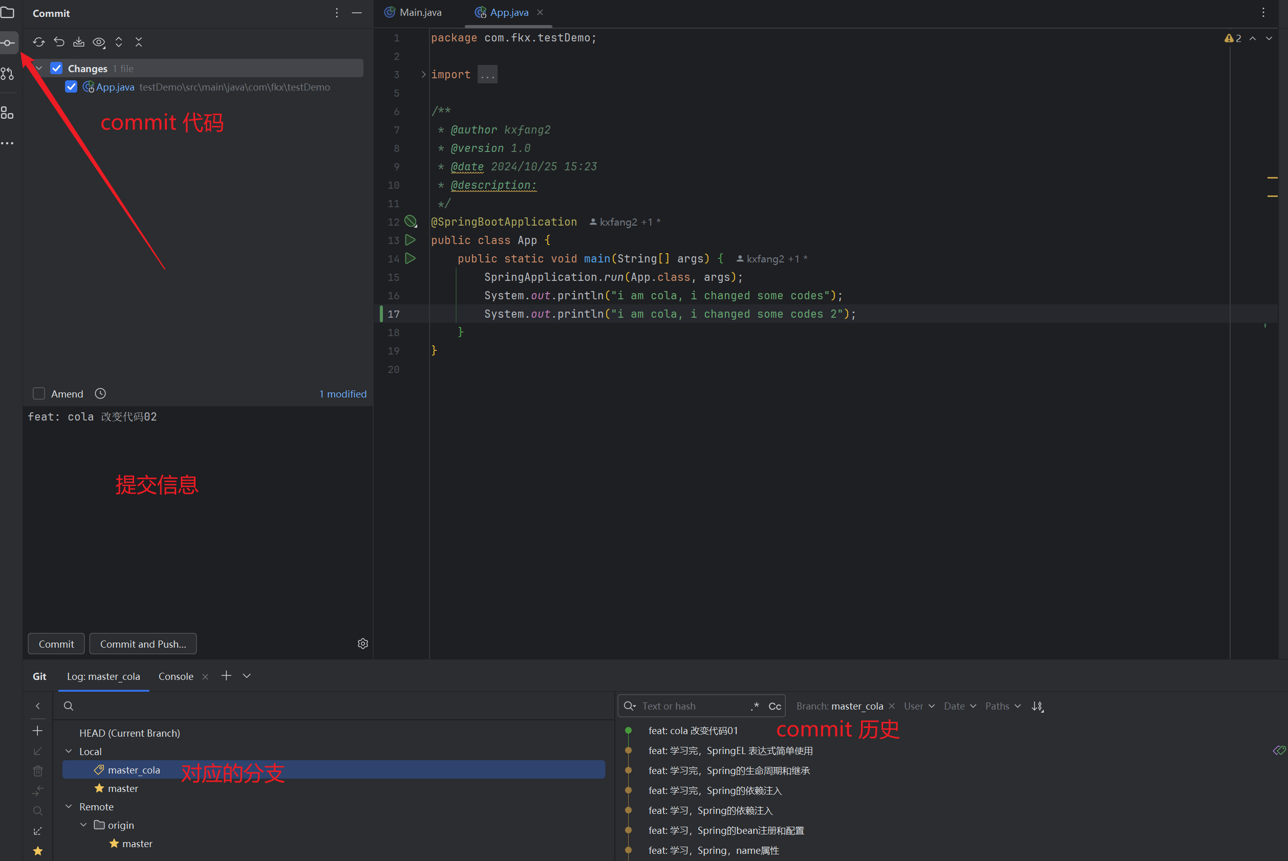The image size is (1288, 861).
Task: Expand the folded import block
Action: (423, 75)
